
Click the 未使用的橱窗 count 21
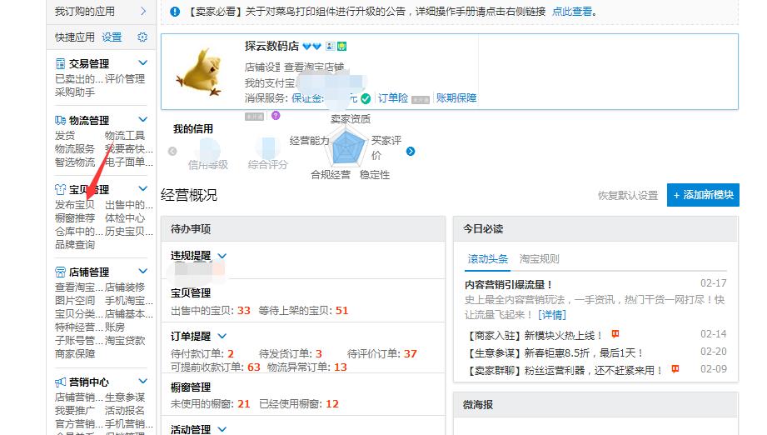[x=244, y=404]
